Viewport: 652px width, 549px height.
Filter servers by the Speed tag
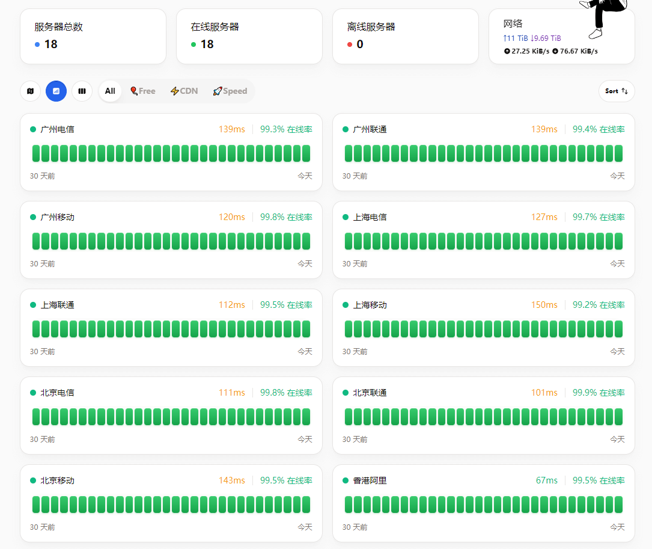(x=230, y=91)
